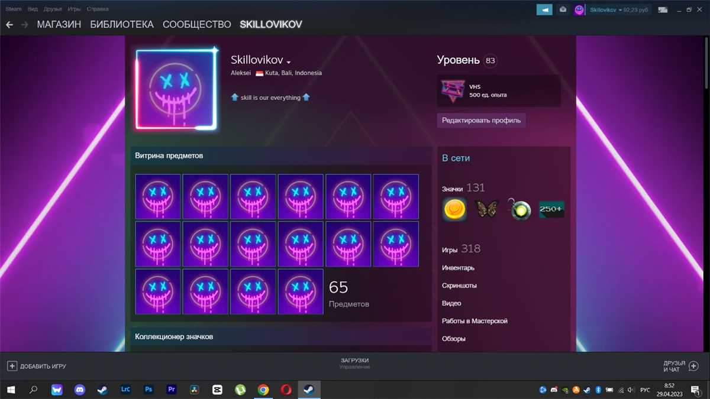Click 500 ед. опыта VHS text

pyautogui.click(x=488, y=95)
